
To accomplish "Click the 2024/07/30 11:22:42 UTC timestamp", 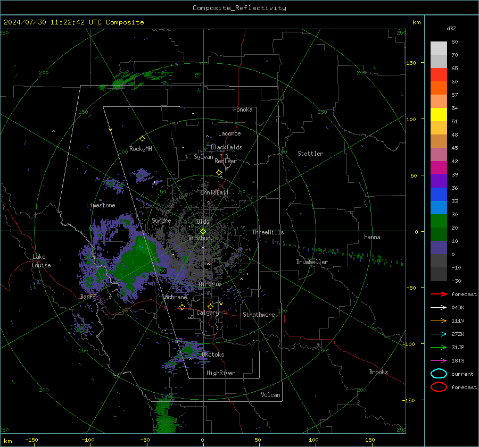I will [74, 22].
